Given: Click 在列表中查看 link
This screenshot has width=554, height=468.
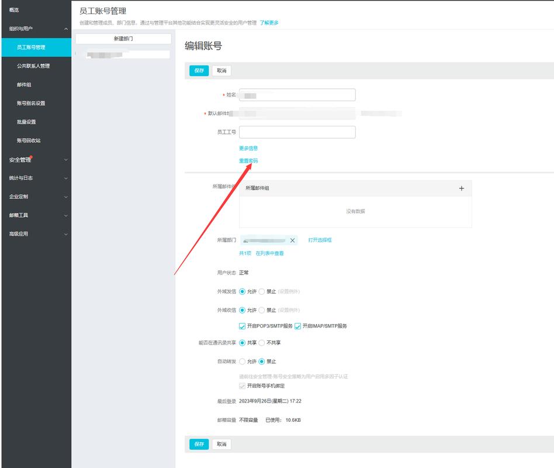Looking at the screenshot, I should click(269, 253).
